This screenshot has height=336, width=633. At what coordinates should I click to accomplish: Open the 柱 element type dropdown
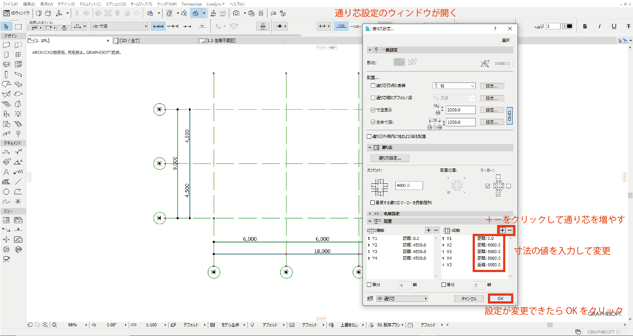coord(454,86)
